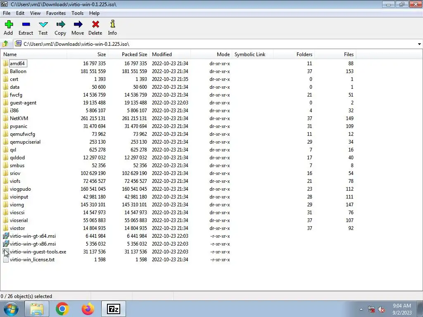Select the smbus folder name
Image resolution: width=423 pixels, height=317 pixels.
tap(17, 165)
